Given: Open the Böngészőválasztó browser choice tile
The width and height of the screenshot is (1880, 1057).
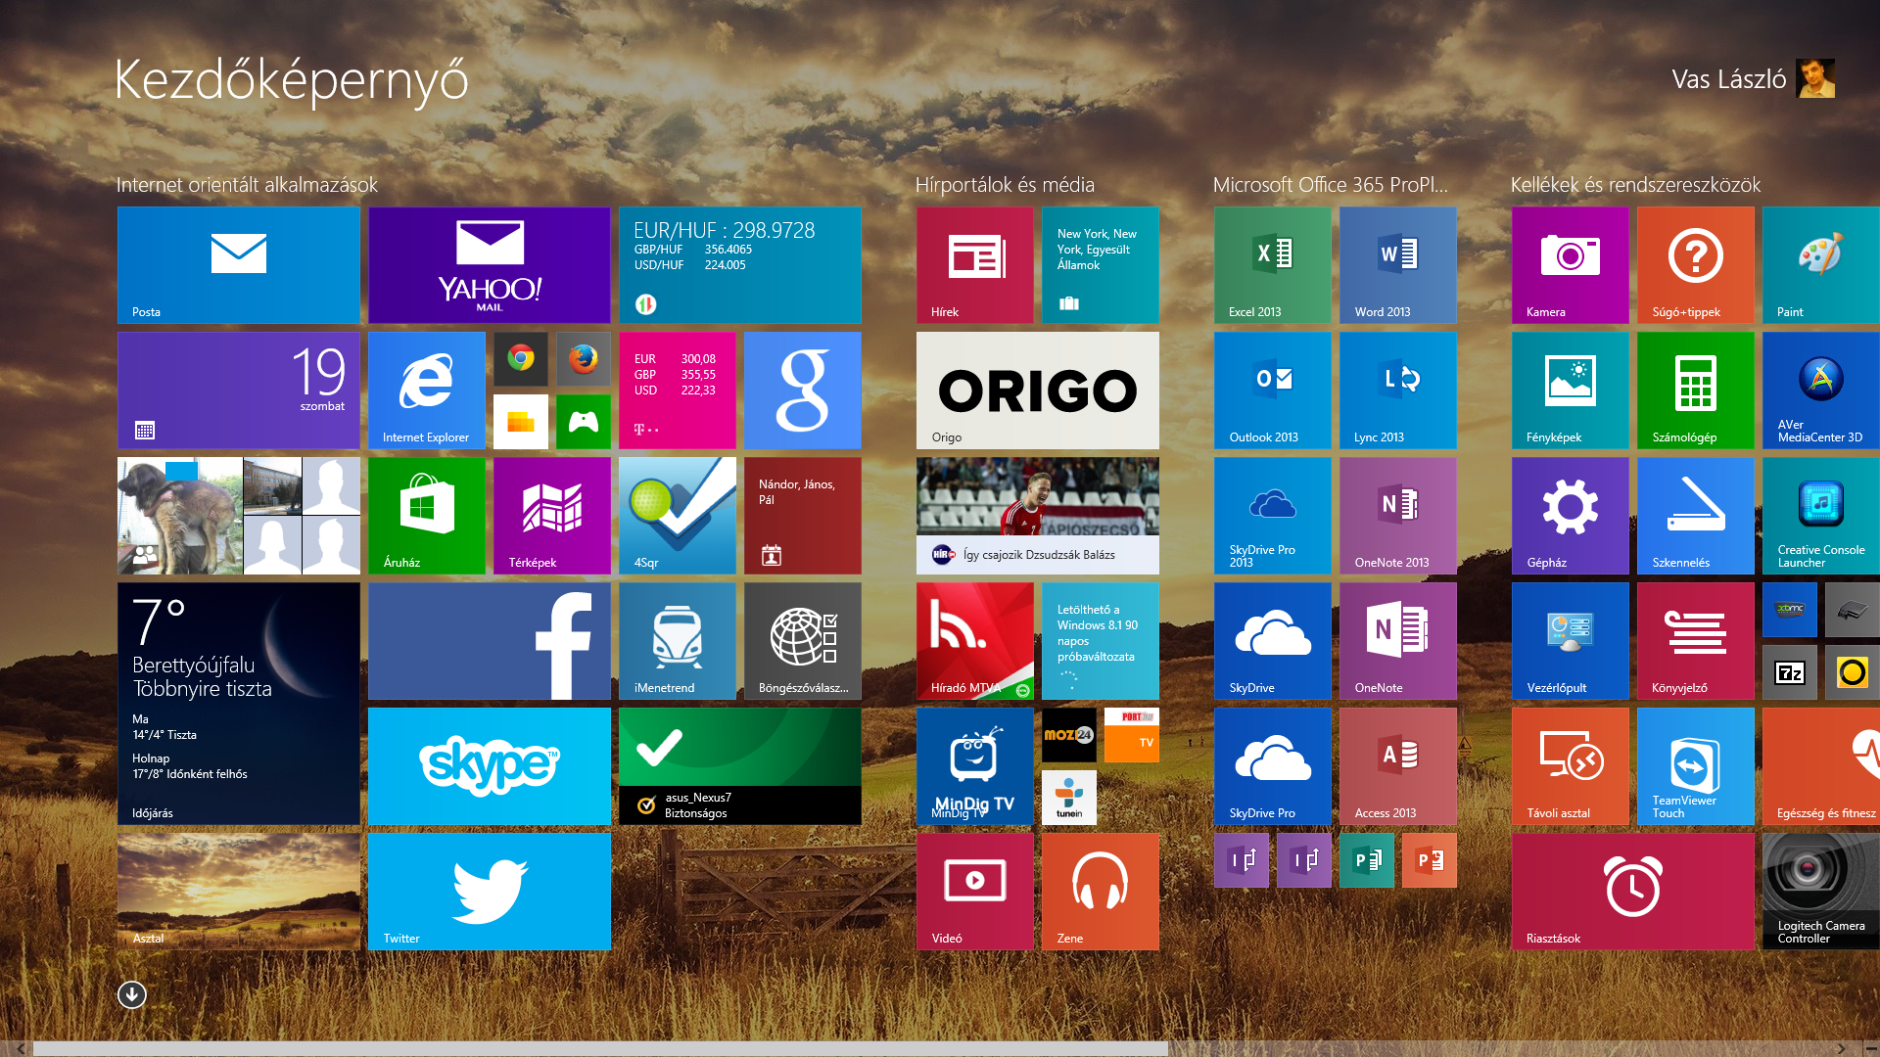Looking at the screenshot, I should (x=802, y=641).
